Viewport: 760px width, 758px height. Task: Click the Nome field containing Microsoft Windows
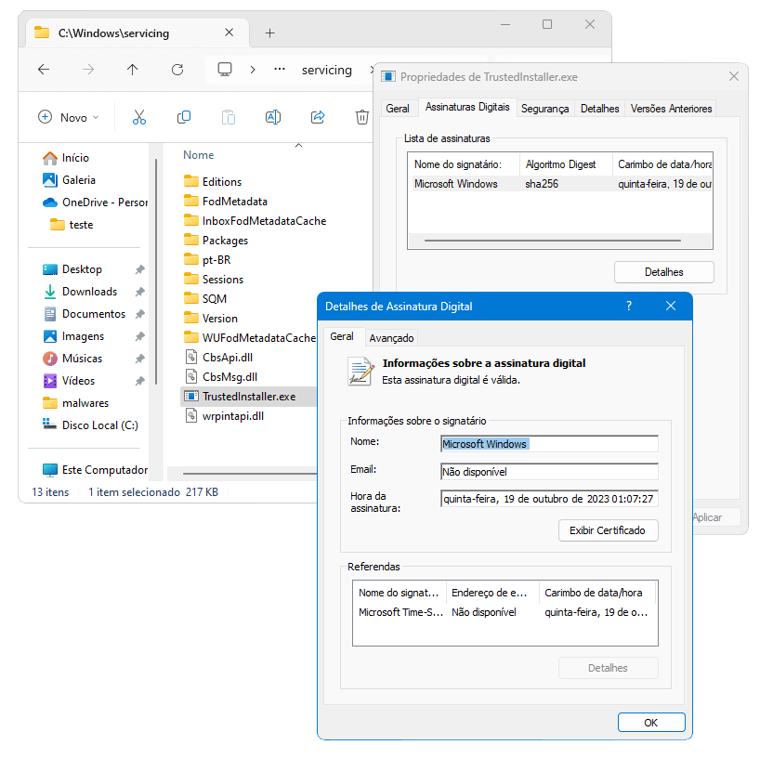(549, 444)
